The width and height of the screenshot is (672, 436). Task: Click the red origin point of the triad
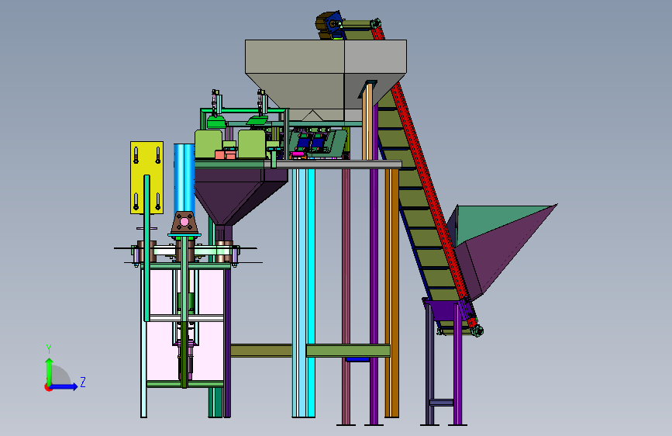(48, 387)
